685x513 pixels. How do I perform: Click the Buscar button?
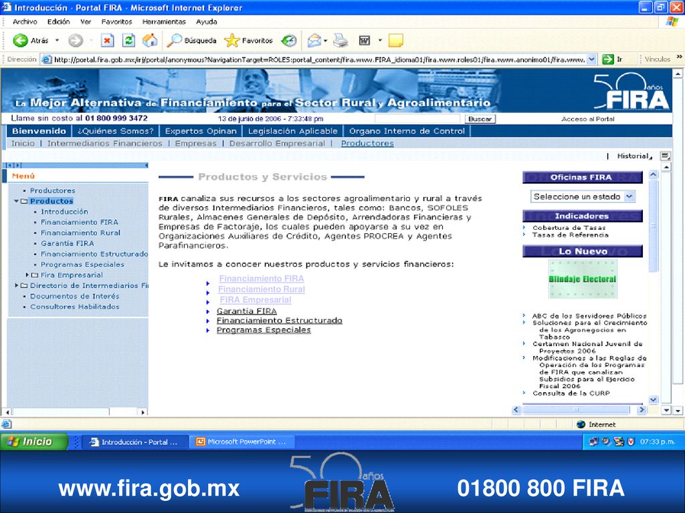pyautogui.click(x=480, y=119)
